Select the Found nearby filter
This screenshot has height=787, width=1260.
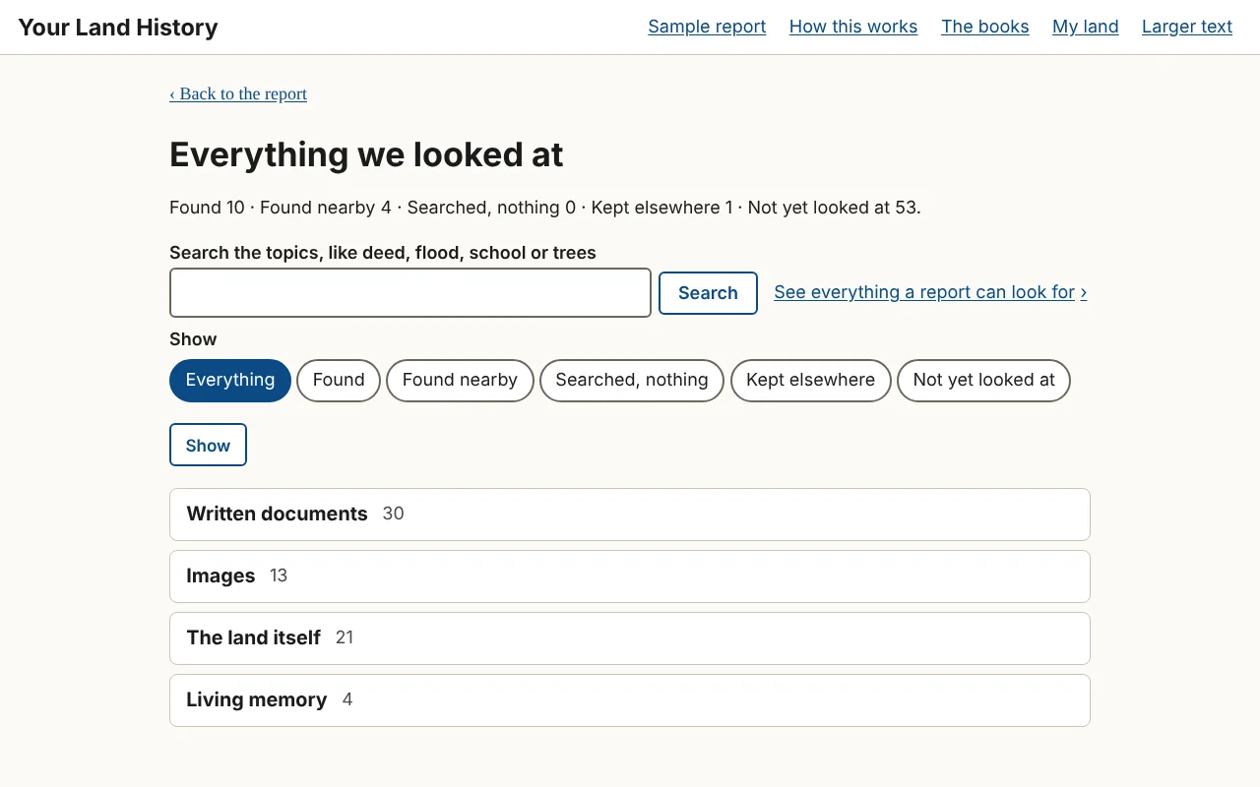pyautogui.click(x=460, y=381)
